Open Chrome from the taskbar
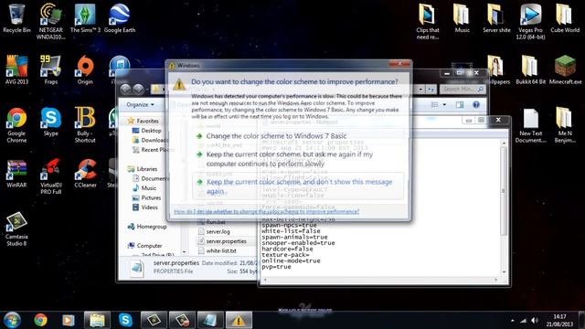Image resolution: width=585 pixels, height=329 pixels. pos(40,320)
